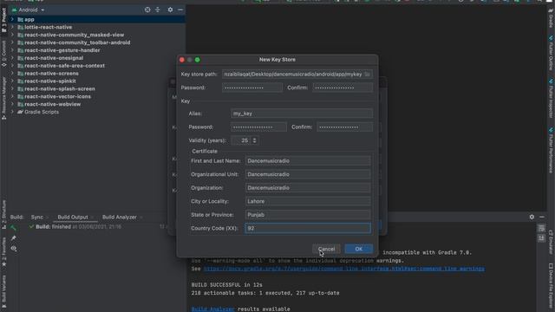Switch to the Build Output tab
The height and width of the screenshot is (312, 555).
73,218
